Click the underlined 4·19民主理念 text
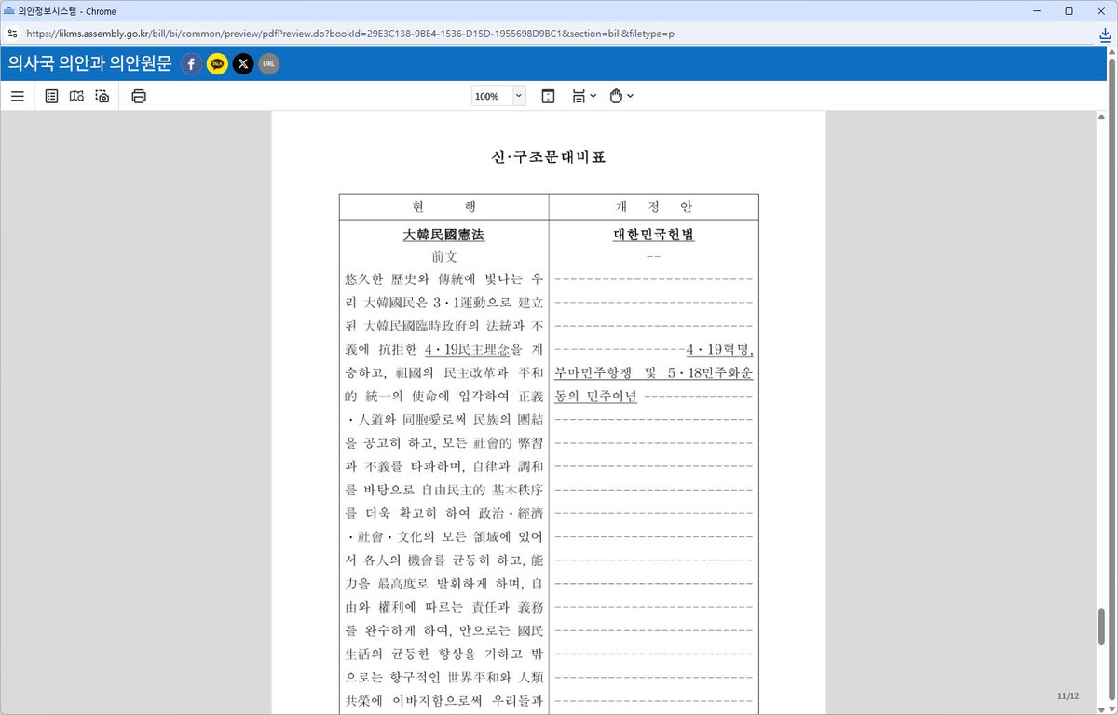The image size is (1118, 715). [x=467, y=350]
